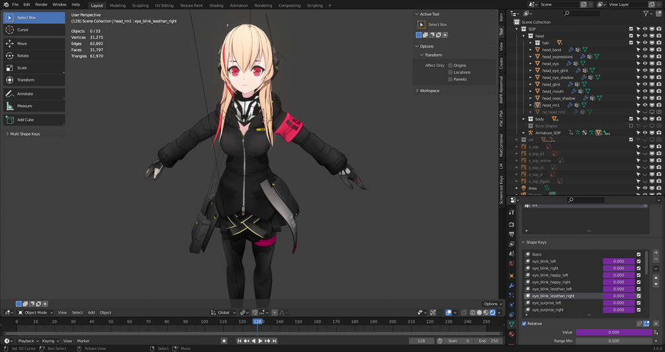Open the Playback dropdown in timeline
Image resolution: width=665 pixels, height=352 pixels.
(x=28, y=341)
